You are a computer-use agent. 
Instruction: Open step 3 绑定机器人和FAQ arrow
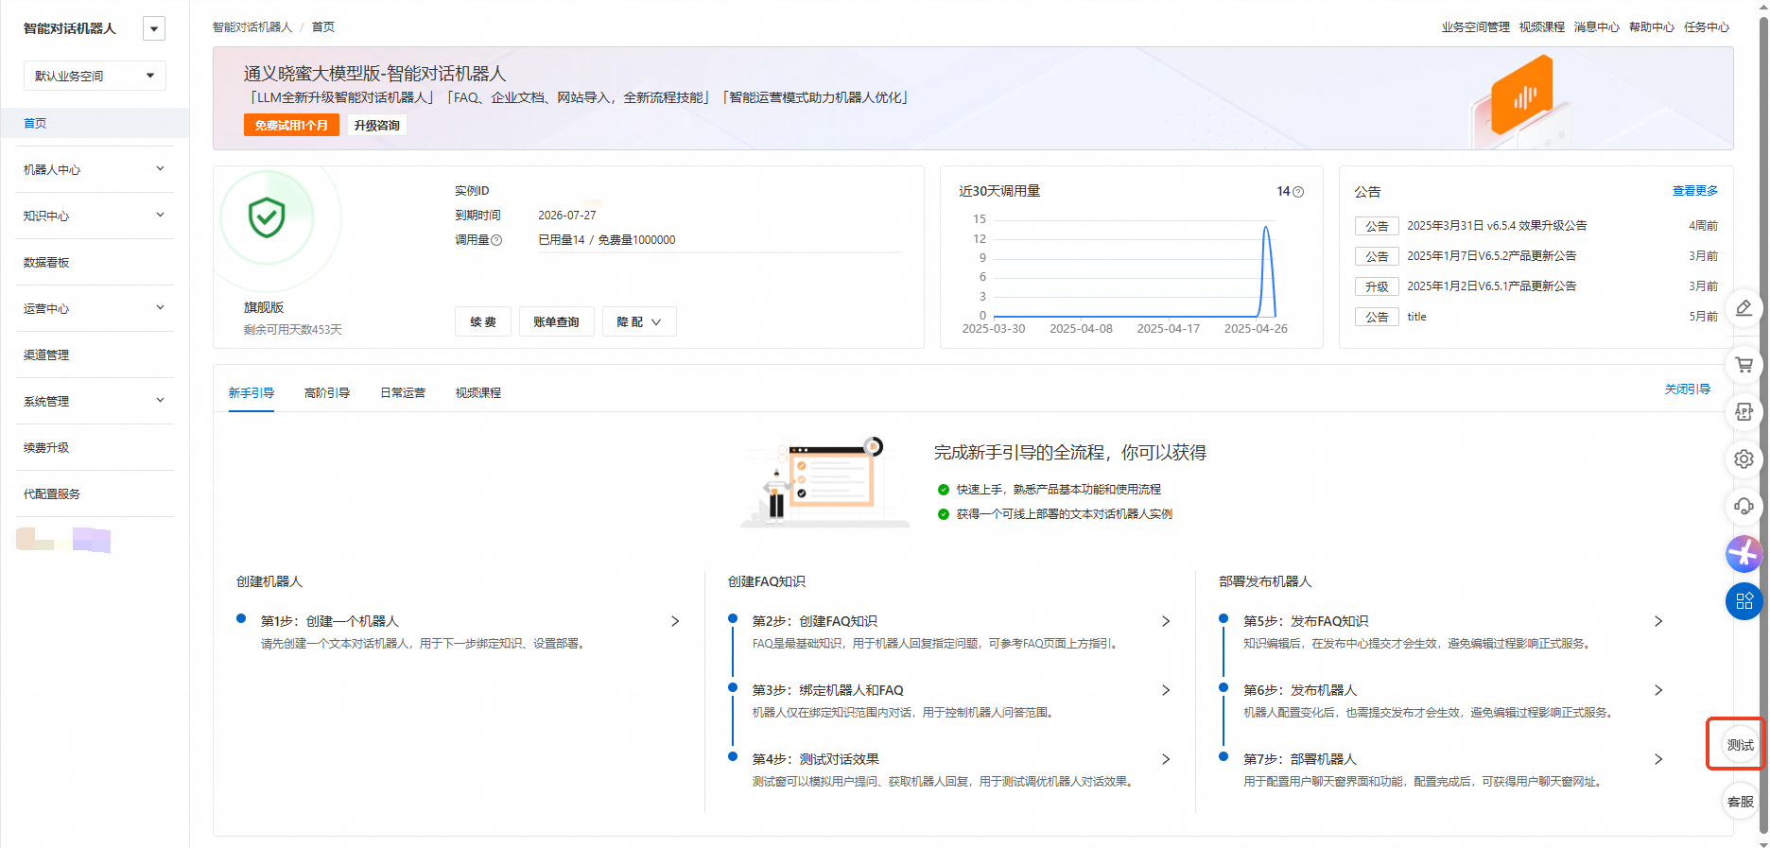click(1166, 690)
